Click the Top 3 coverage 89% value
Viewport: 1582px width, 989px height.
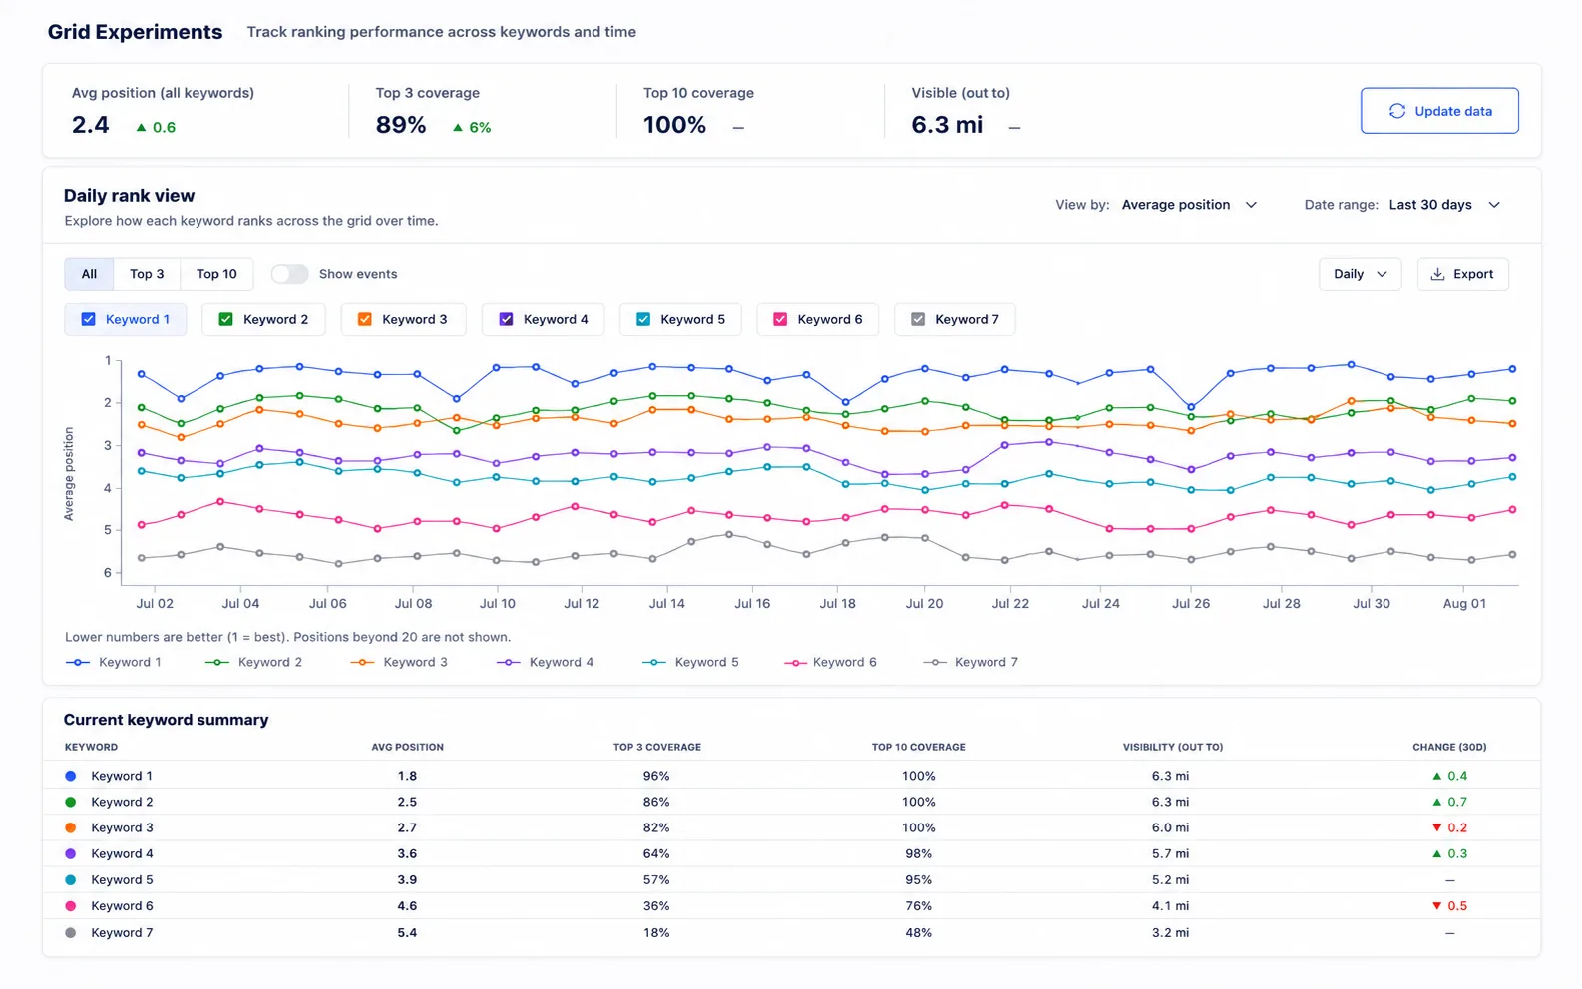401,125
